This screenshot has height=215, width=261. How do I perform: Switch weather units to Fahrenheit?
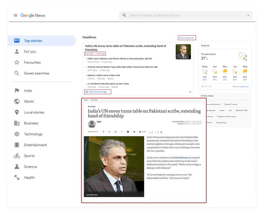pos(207,87)
